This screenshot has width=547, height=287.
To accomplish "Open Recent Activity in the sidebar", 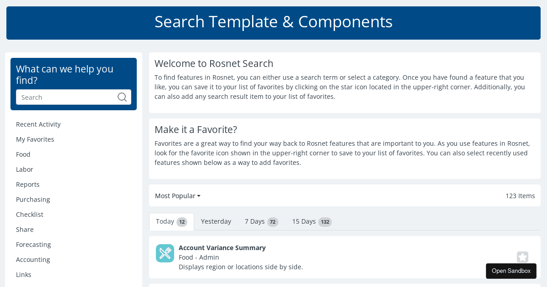I will tap(38, 124).
